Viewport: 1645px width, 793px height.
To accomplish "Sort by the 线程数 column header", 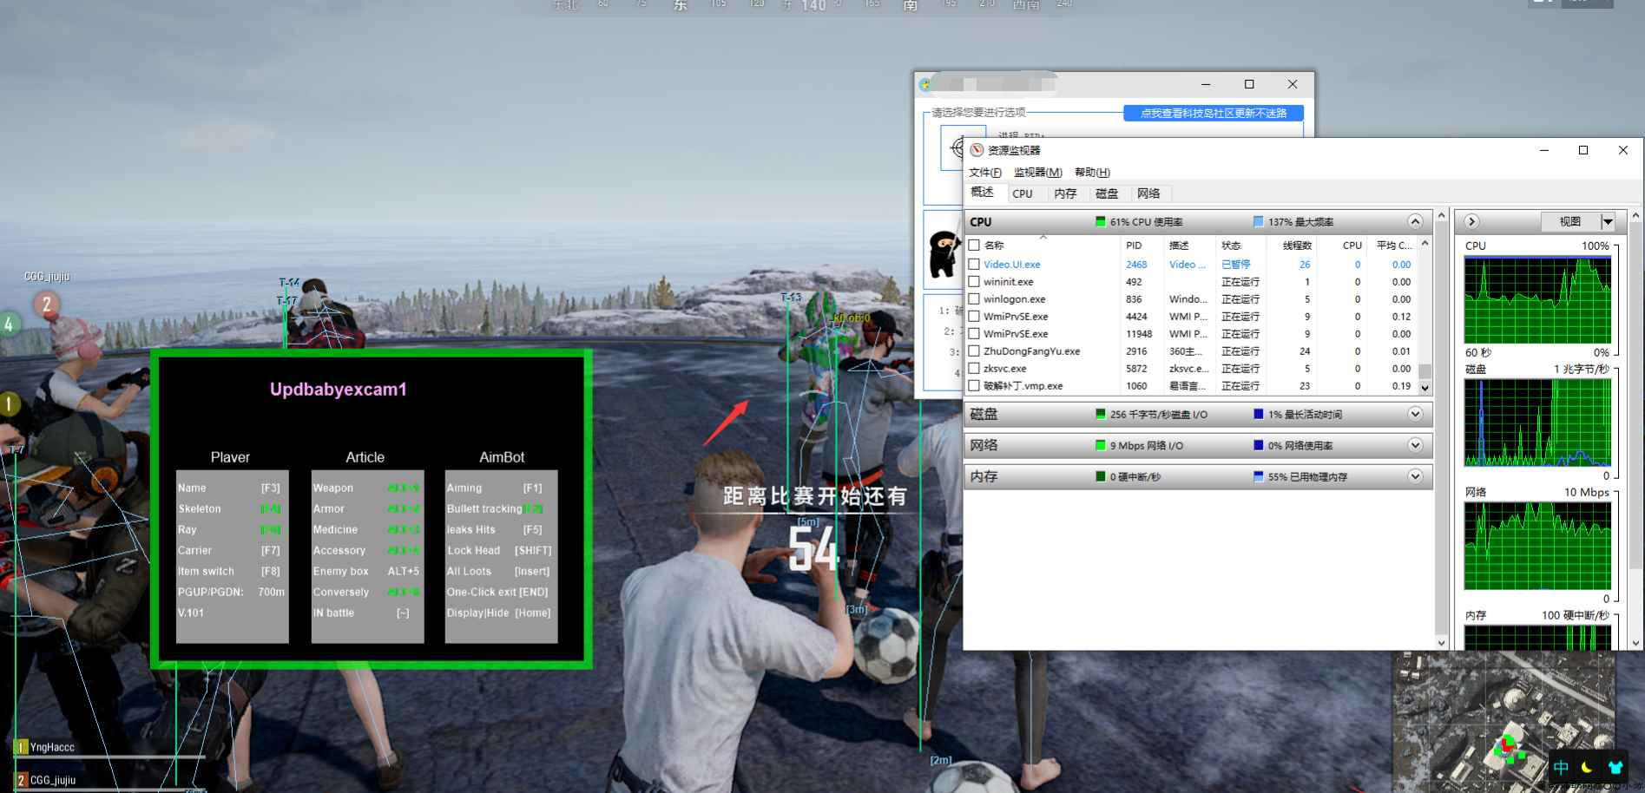I will coord(1292,246).
